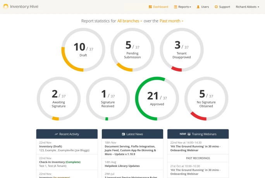Click the red No Signature Obtained arc
265x178 pixels.
[198, 117]
